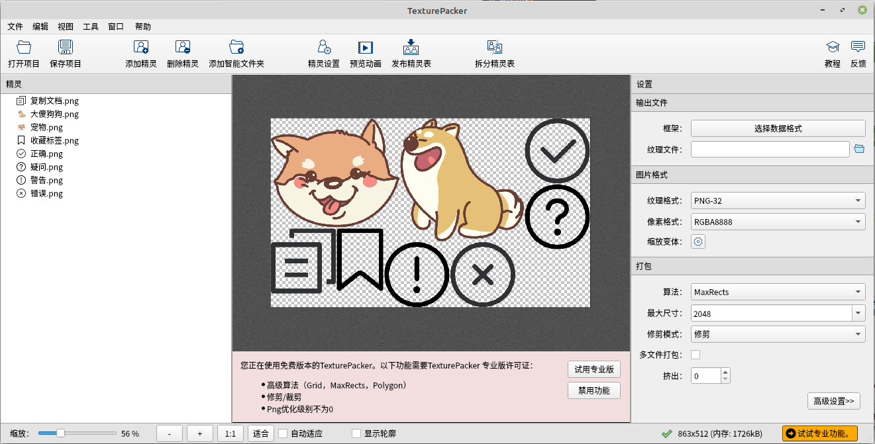This screenshot has width=875, height=444.
Task: Click 863x512 memory status text
Action: pyautogui.click(x=719, y=433)
